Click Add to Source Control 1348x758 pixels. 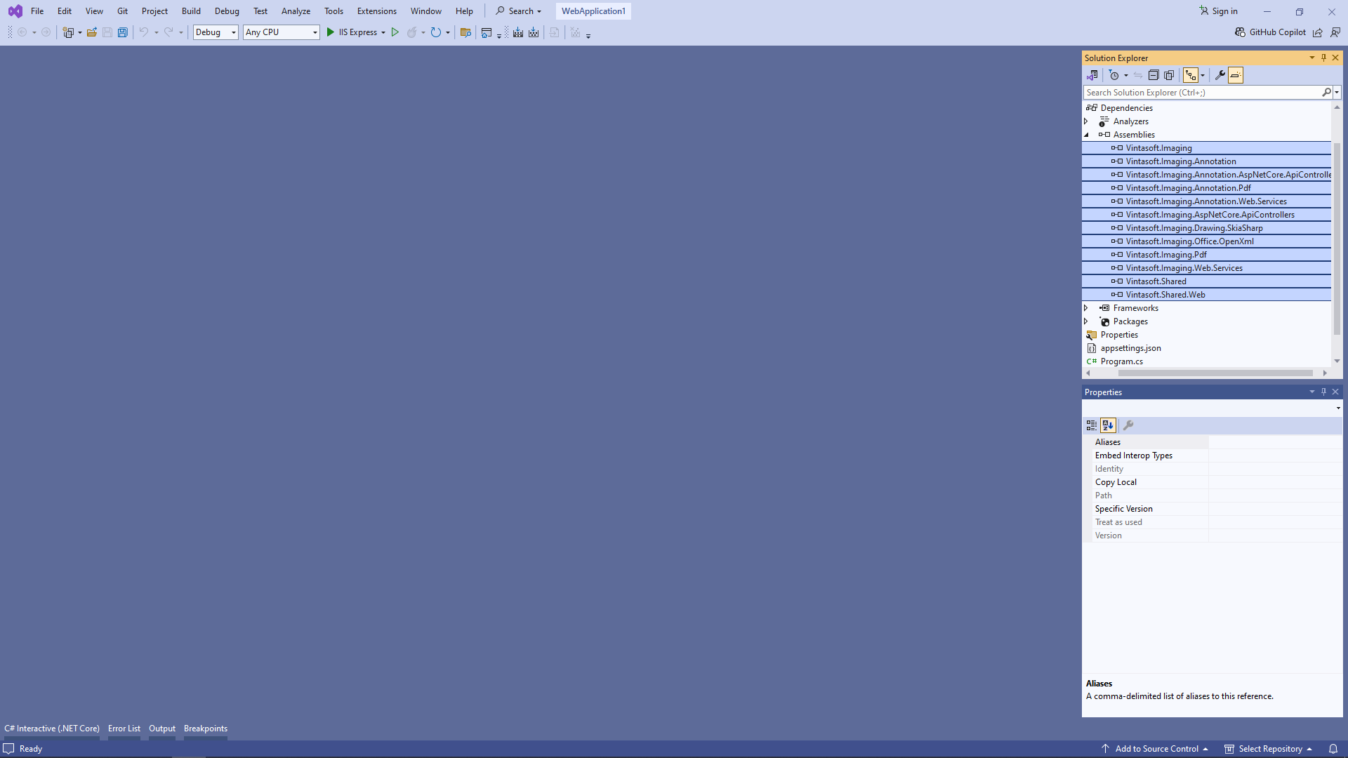tap(1155, 749)
